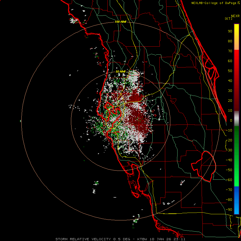Viewport: 241px width, 241px height.
Task: Select the positive "10" knots scale label
Action: [230, 111]
